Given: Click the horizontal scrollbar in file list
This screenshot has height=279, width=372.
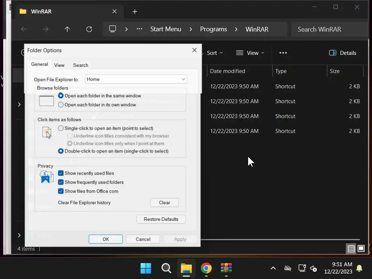Looking at the screenshot, I should pyautogui.click(x=280, y=240).
